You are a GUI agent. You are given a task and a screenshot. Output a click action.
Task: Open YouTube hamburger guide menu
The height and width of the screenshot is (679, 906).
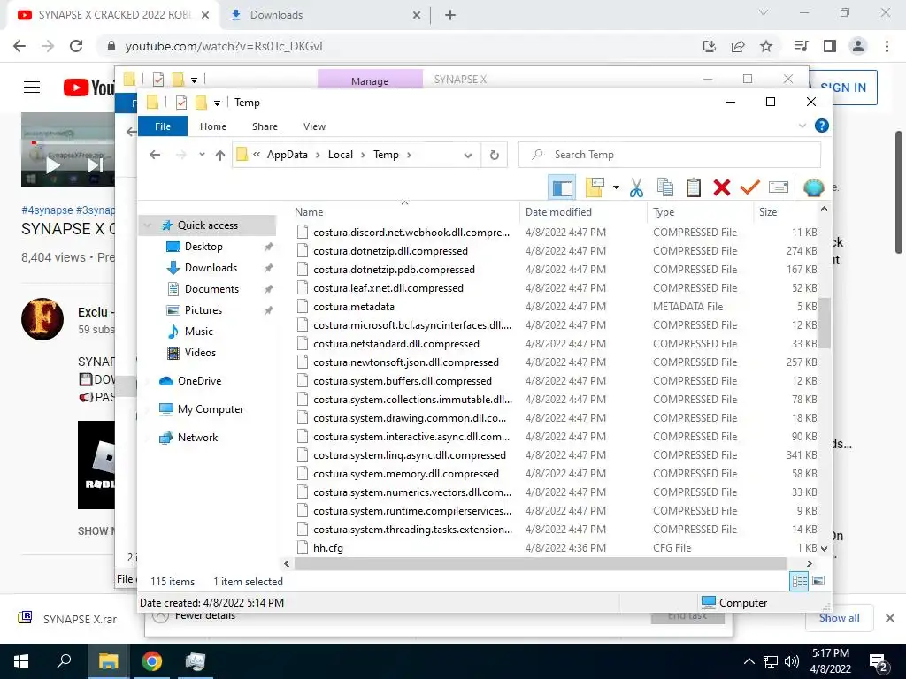(32, 88)
